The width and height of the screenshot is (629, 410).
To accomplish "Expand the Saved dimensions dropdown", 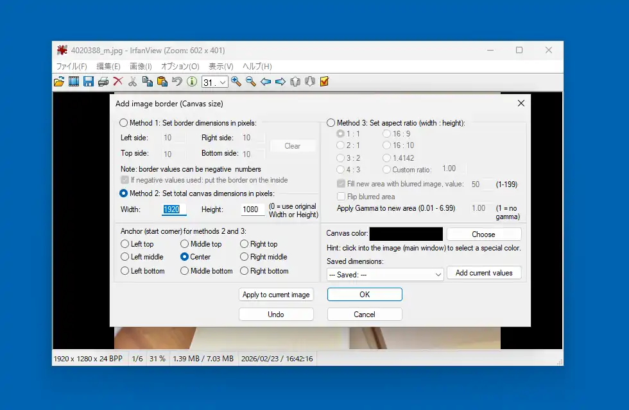I will tap(385, 274).
